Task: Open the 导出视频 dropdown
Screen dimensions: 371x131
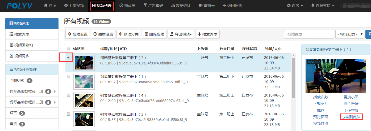Action: point(181,34)
